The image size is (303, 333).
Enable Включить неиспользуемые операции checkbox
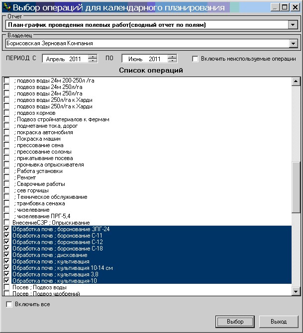pyautogui.click(x=196, y=59)
